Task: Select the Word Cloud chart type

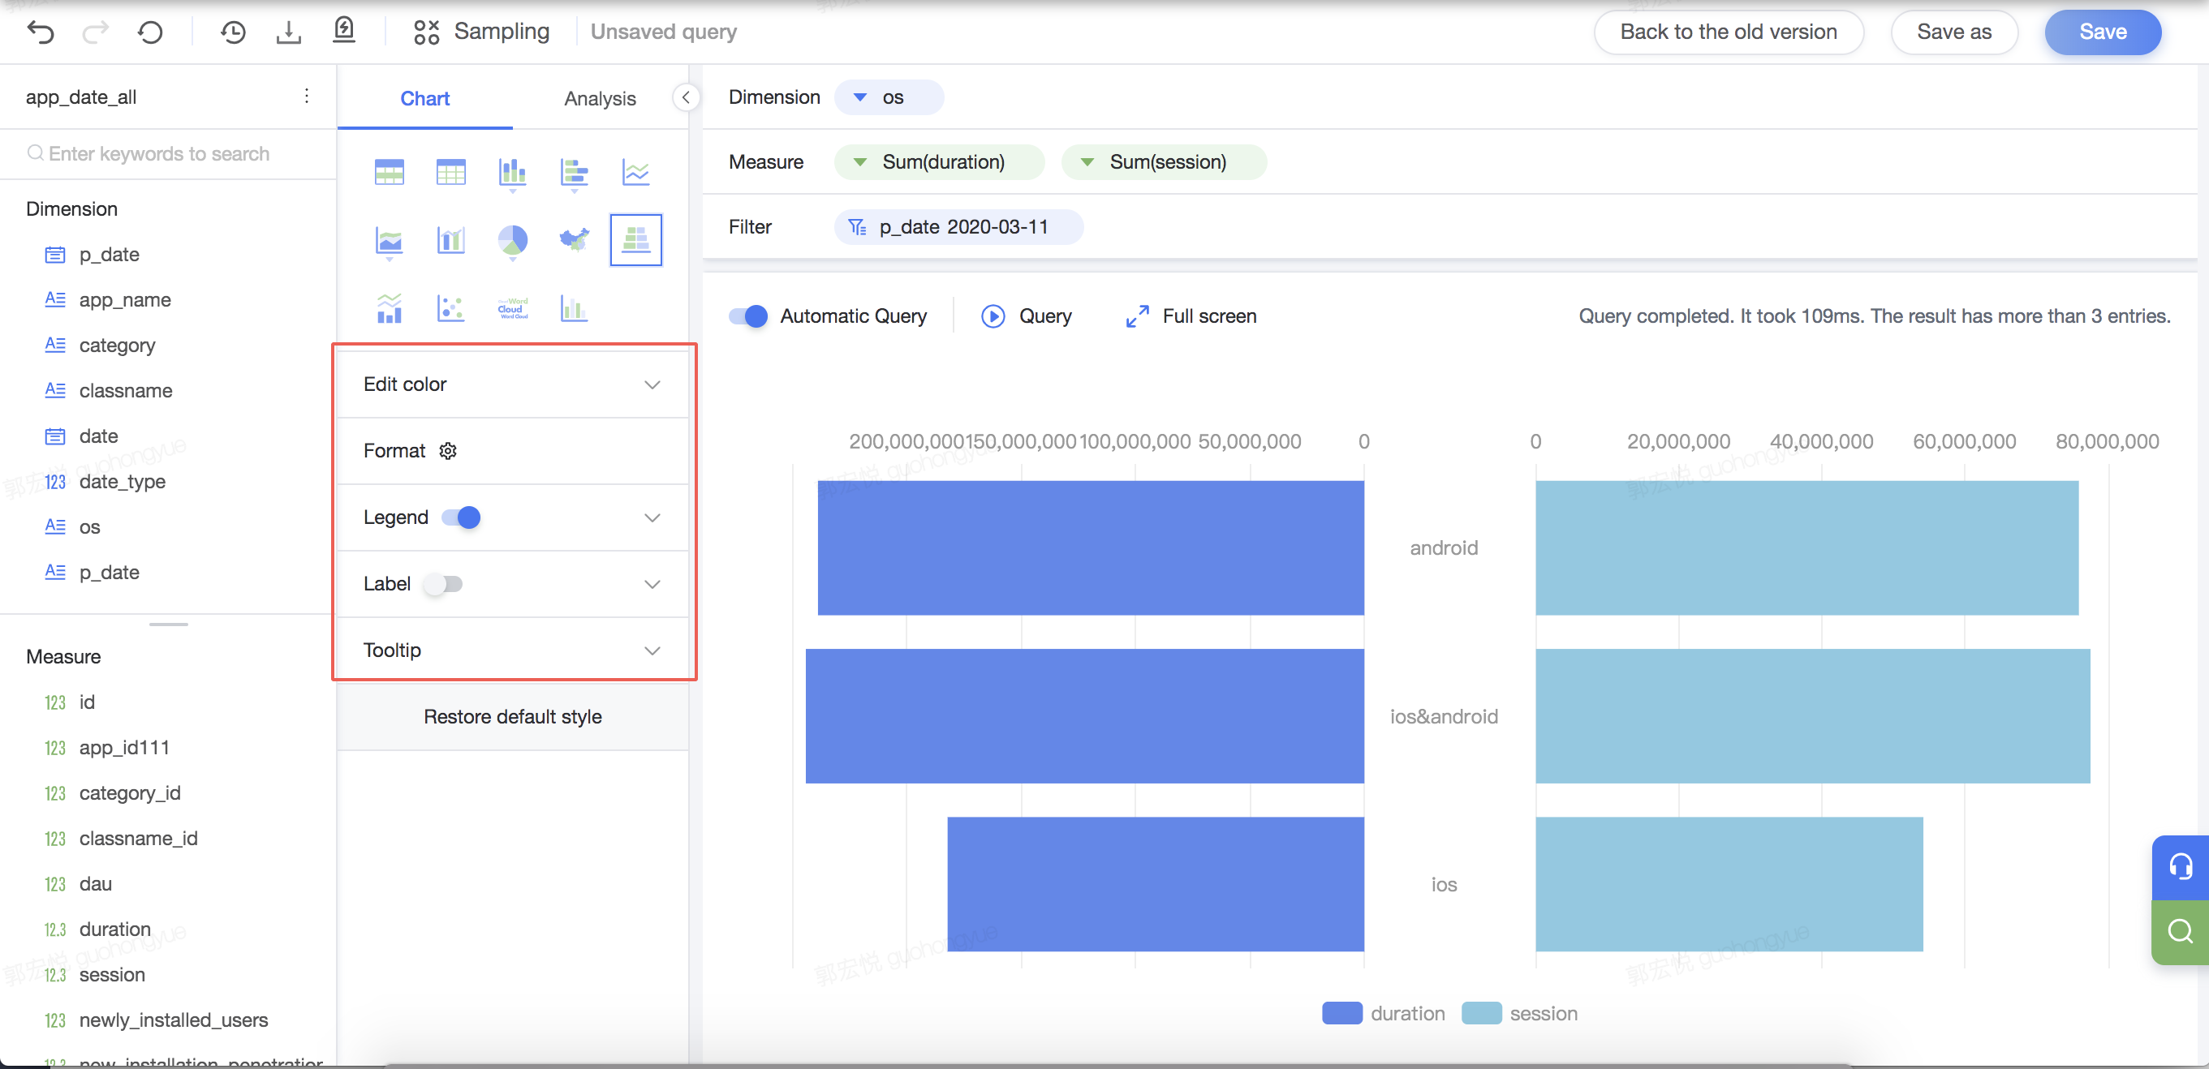Action: 513,307
